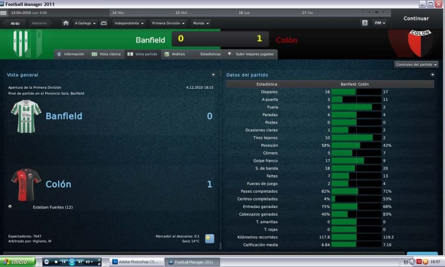Click the Colón club crest
Image resolution: width=445 pixels, height=267 pixels.
click(x=420, y=43)
